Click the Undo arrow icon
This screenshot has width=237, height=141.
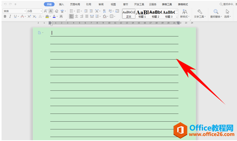click(5, 4)
